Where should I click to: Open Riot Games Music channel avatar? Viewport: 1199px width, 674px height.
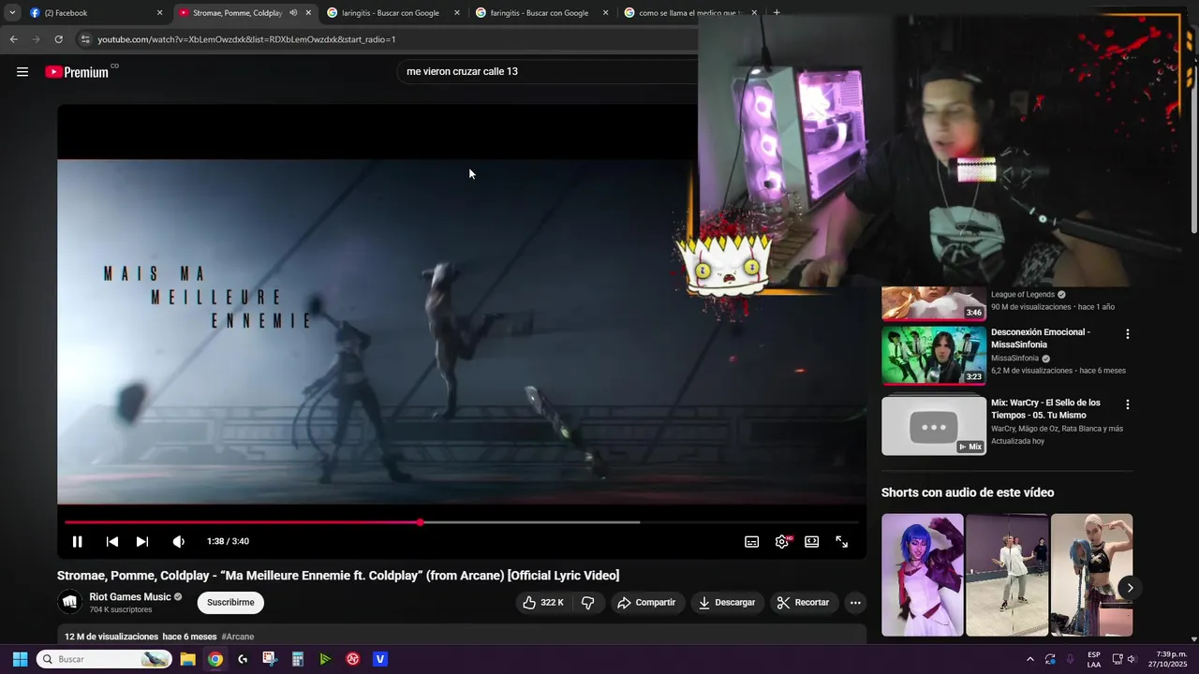(x=70, y=602)
